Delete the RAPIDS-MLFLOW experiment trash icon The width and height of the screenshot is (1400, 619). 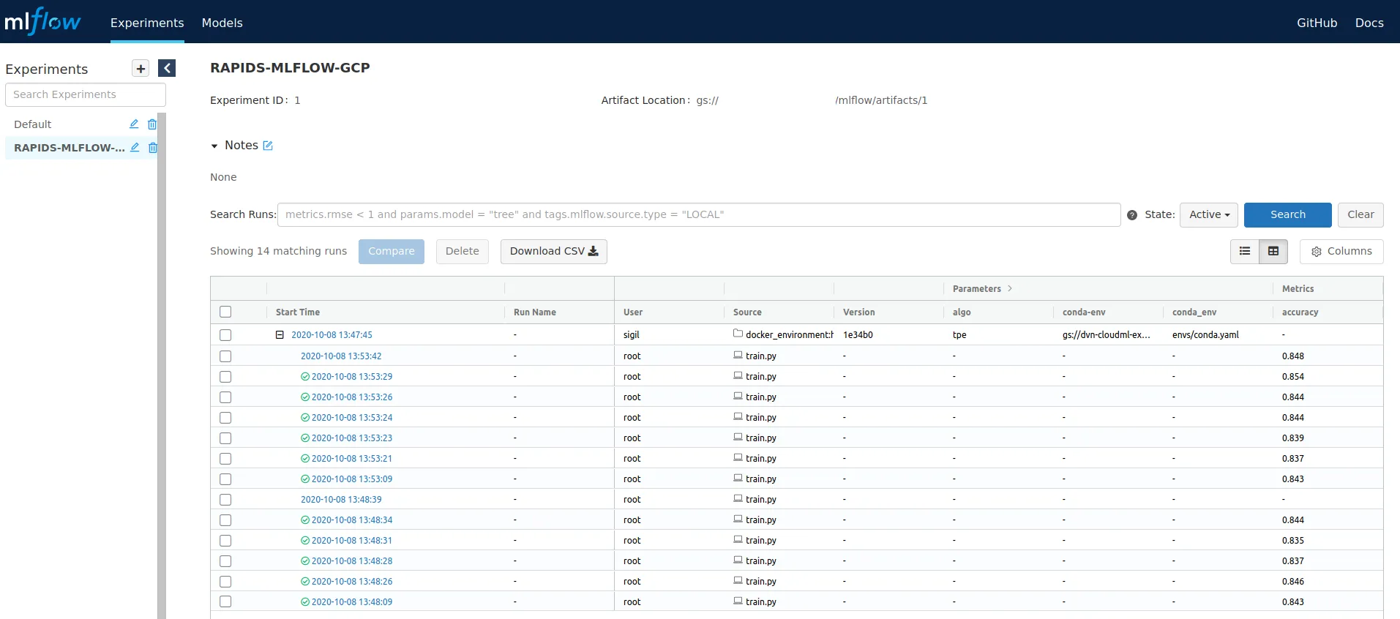pyautogui.click(x=152, y=148)
